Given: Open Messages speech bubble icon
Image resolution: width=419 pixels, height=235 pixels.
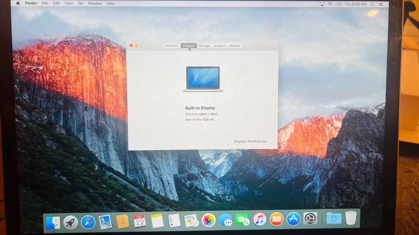Looking at the screenshot, I should (x=226, y=220).
